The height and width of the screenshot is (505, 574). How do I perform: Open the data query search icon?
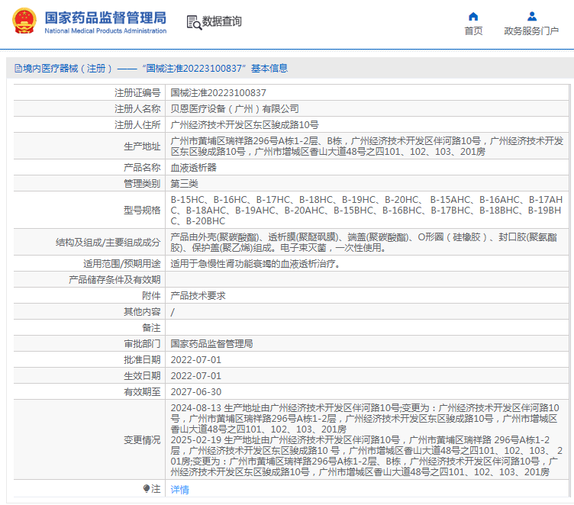click(194, 22)
